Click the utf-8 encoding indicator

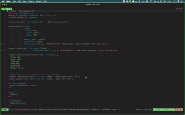click(x=148, y=109)
